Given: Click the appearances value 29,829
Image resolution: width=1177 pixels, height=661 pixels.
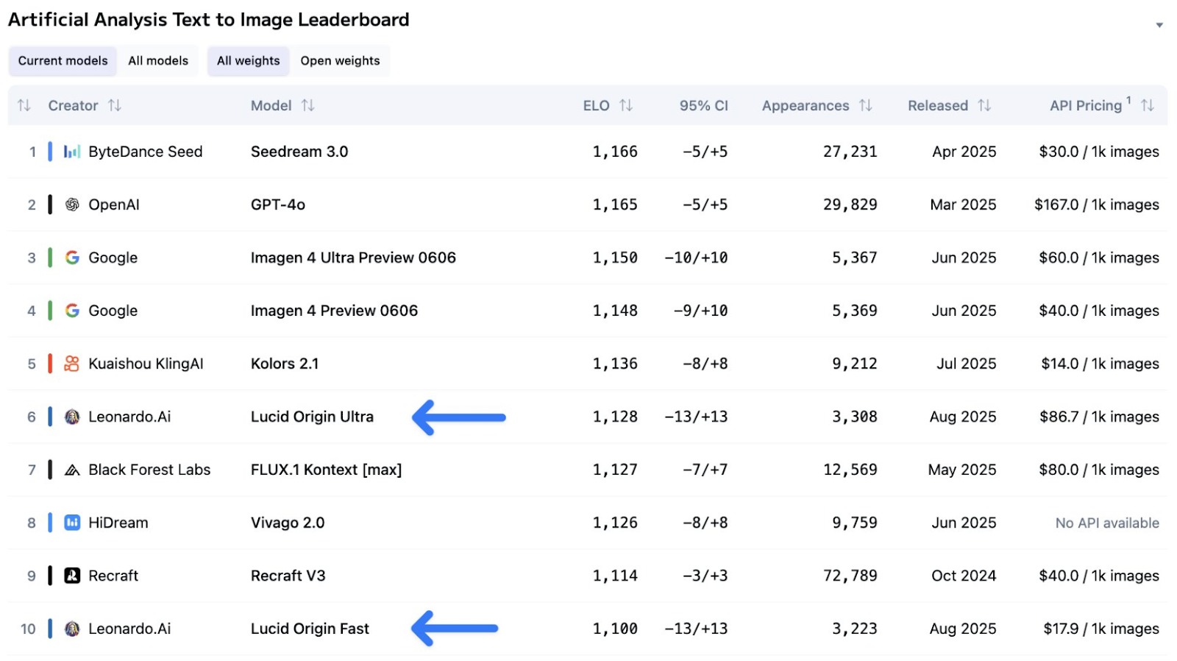Looking at the screenshot, I should click(x=850, y=205).
